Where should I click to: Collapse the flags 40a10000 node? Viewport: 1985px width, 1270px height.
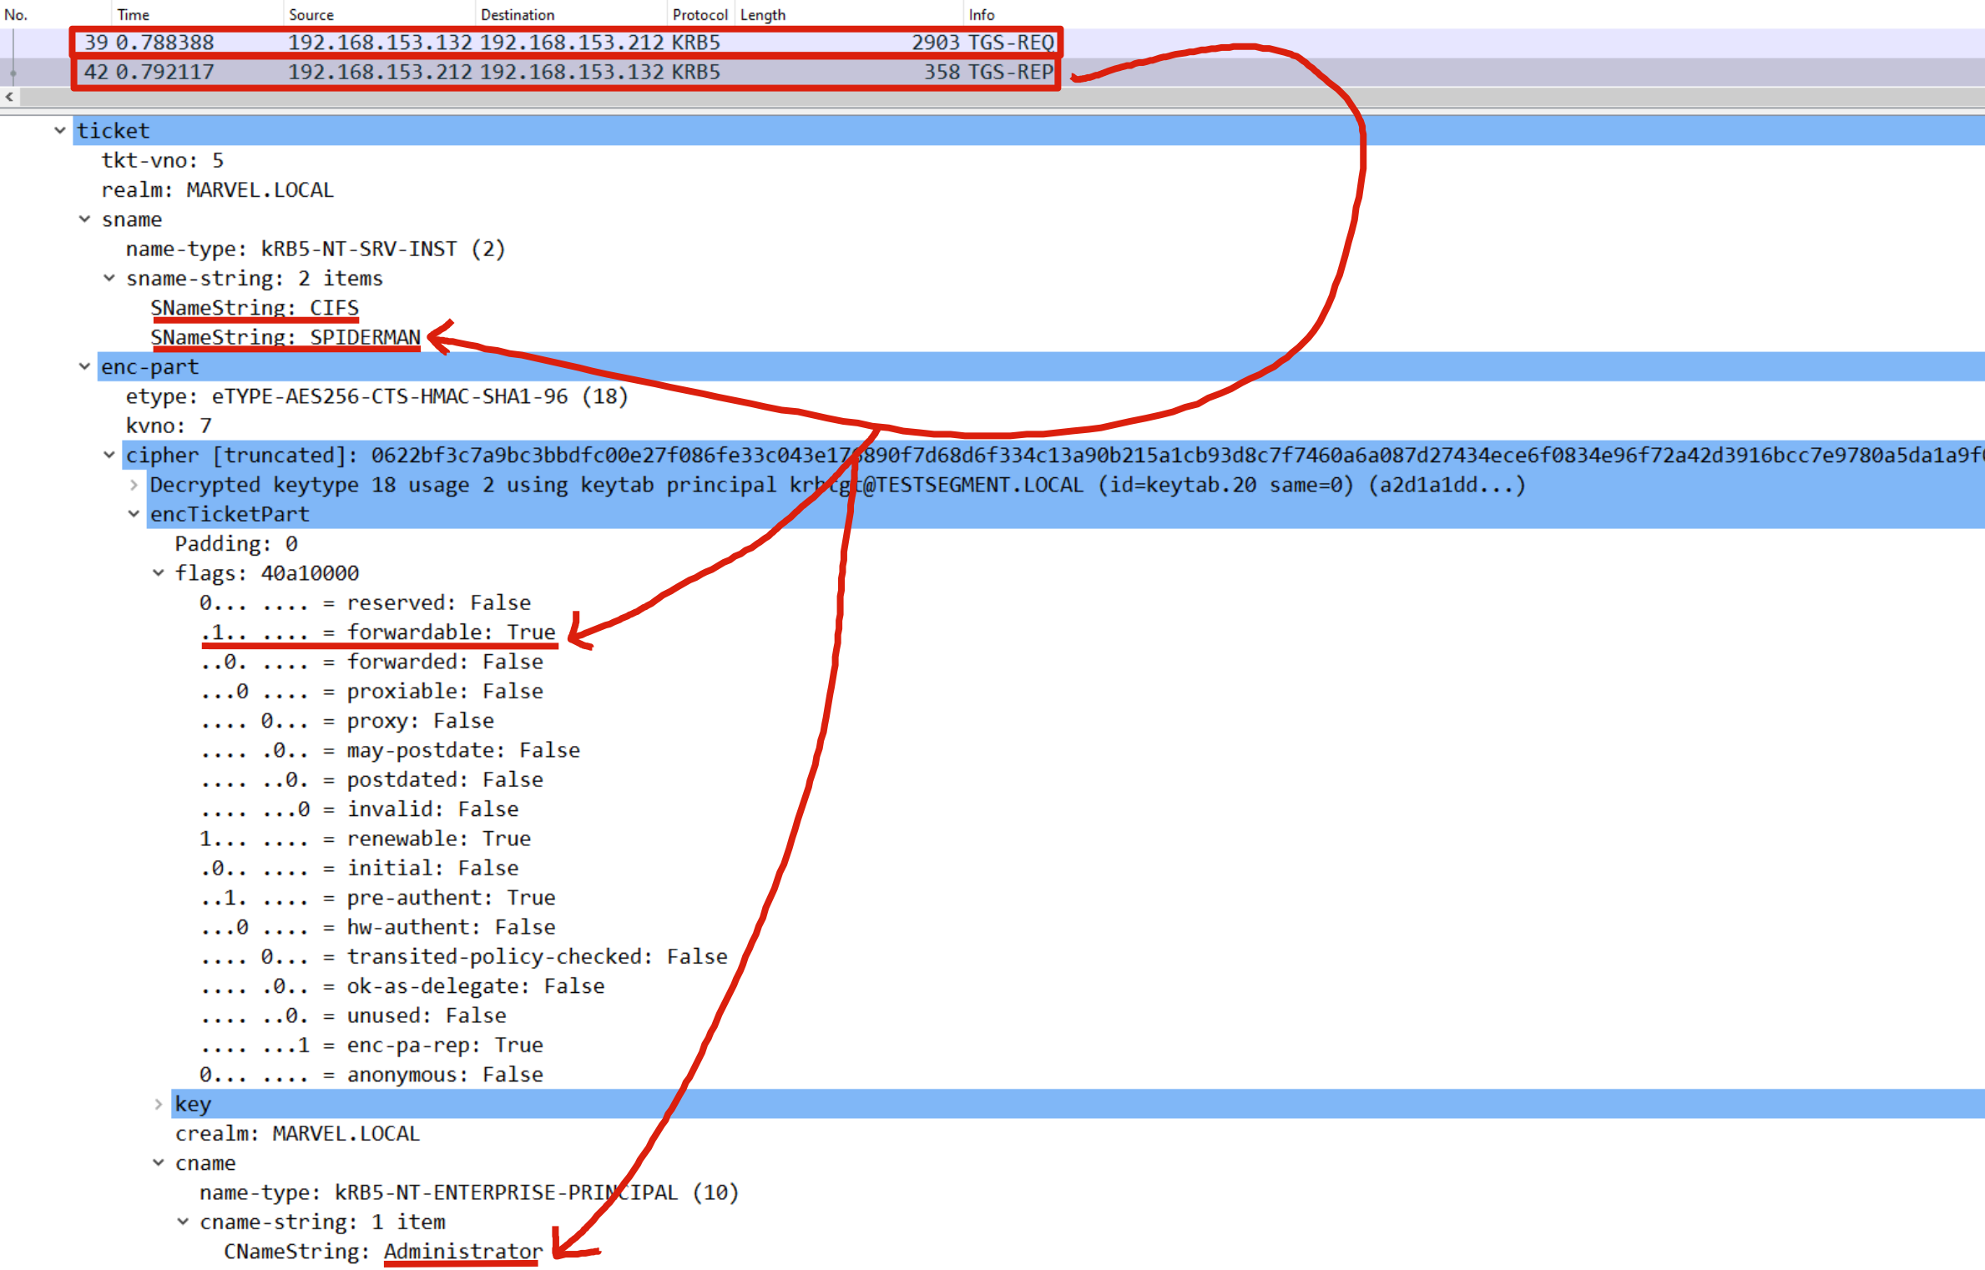tap(158, 573)
